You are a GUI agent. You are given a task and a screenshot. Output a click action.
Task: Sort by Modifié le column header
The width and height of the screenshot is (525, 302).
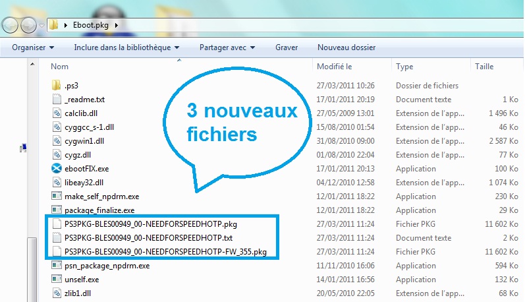334,67
